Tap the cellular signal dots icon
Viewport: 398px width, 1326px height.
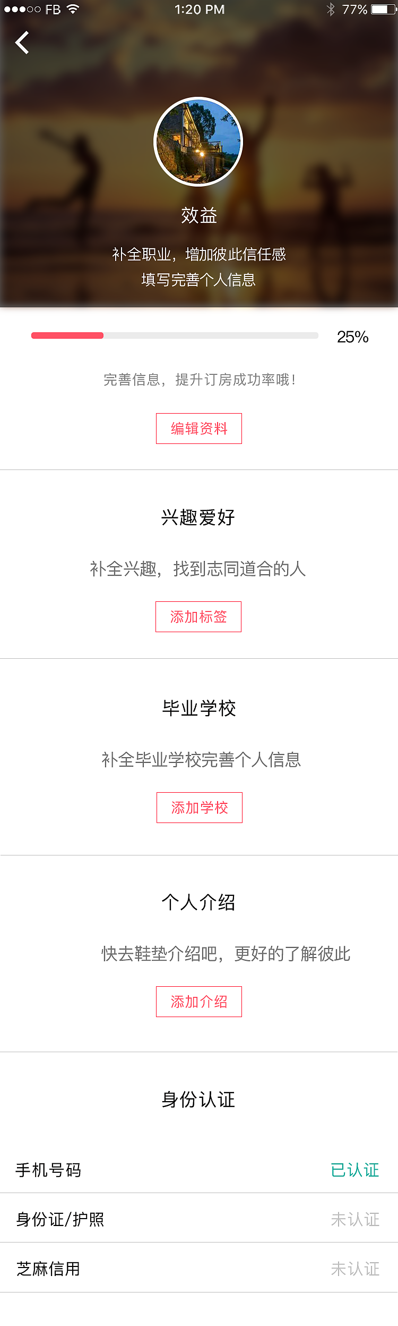click(22, 9)
